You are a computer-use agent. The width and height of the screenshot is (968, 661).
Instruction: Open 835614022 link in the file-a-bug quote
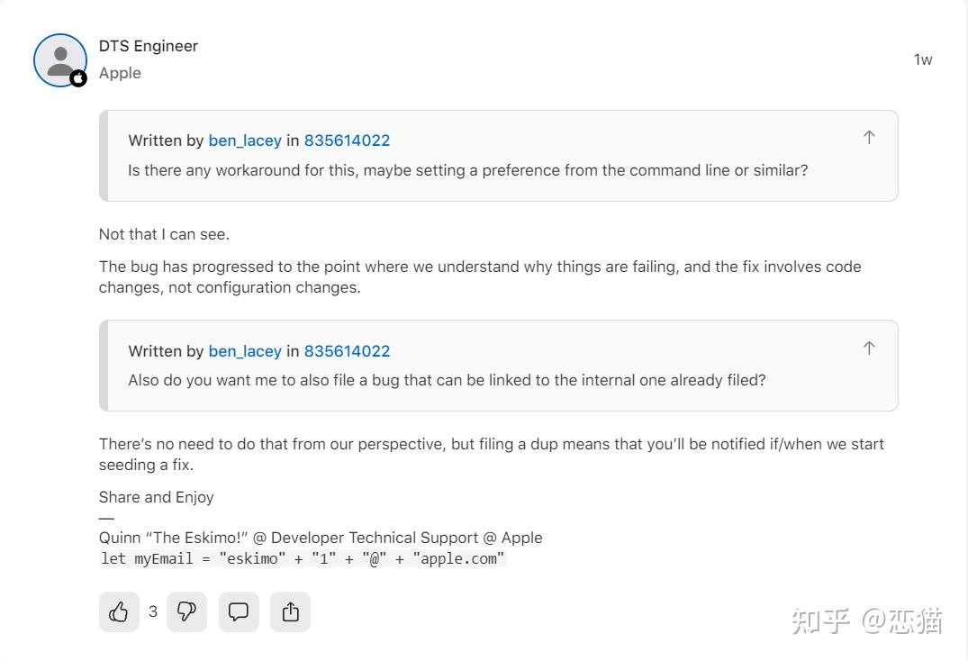(347, 351)
